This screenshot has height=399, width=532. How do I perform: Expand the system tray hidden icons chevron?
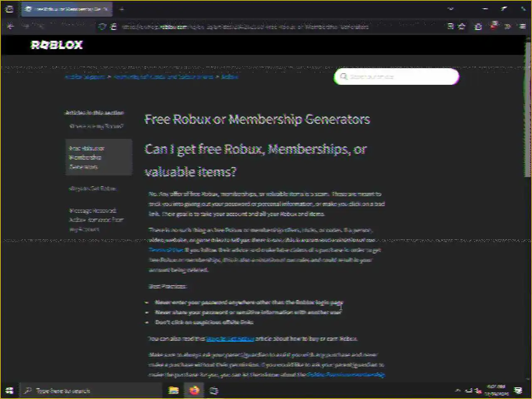(458, 391)
